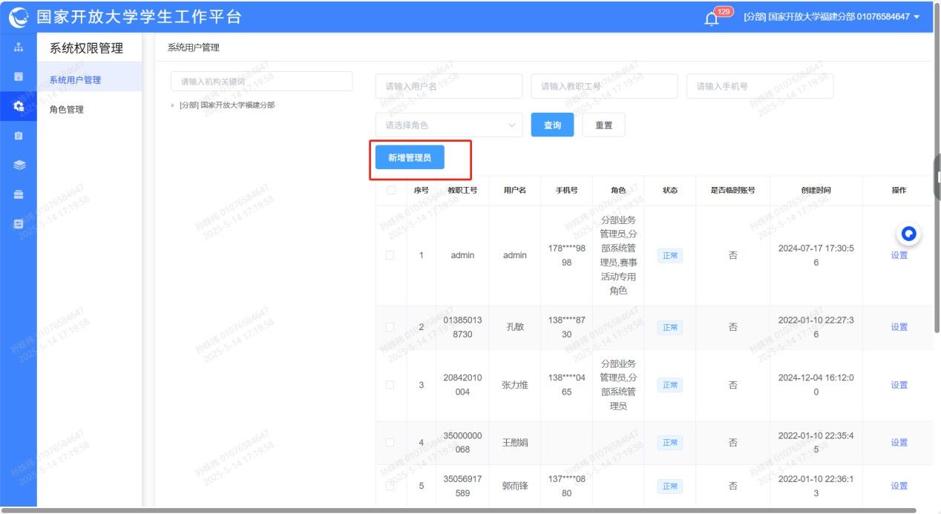Select the checkbox for 张力维 row

[x=390, y=385]
